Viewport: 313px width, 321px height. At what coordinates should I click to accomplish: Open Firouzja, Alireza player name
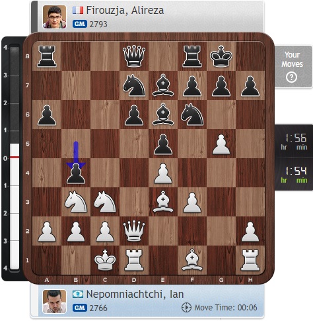click(x=125, y=10)
